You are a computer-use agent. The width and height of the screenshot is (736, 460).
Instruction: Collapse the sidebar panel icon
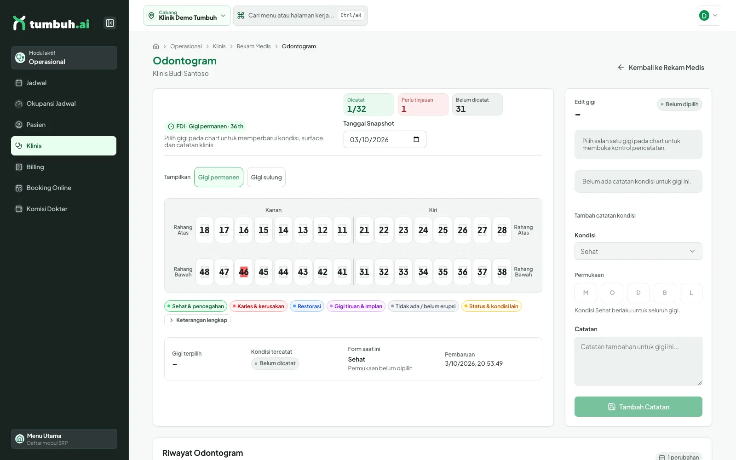tap(110, 23)
